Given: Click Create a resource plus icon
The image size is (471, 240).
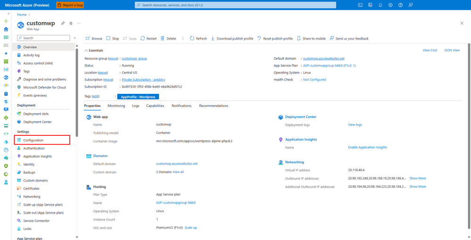Looking at the screenshot, I should click(6, 21).
